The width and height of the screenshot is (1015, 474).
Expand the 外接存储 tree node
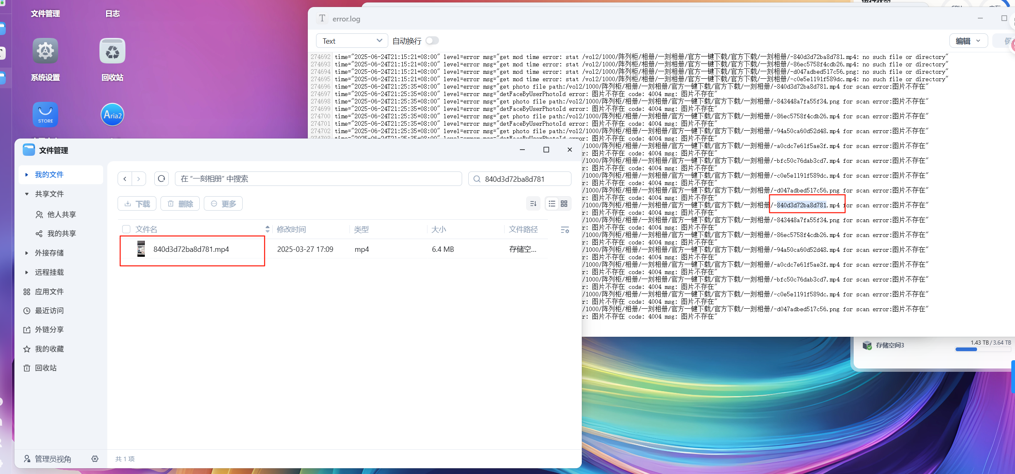26,253
